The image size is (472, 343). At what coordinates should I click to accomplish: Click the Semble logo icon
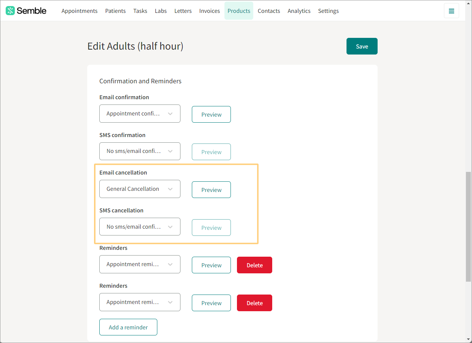point(10,11)
